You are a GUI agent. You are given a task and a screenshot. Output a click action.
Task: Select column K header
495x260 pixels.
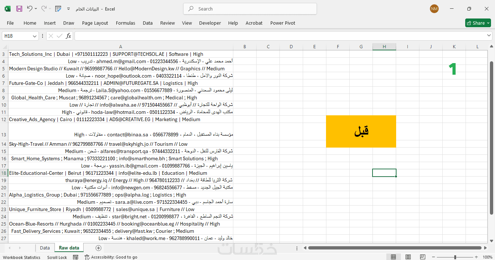(x=454, y=46)
